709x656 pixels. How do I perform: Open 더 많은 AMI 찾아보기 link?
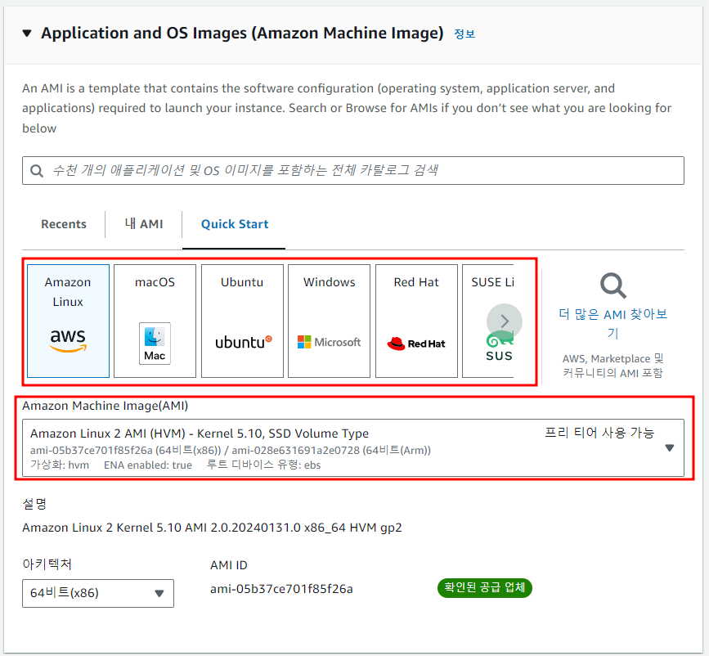[613, 323]
